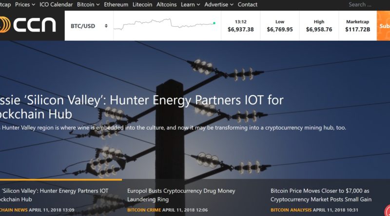Click the Bitcoin Analysis category tag
The image size is (390, 216).
click(291, 210)
